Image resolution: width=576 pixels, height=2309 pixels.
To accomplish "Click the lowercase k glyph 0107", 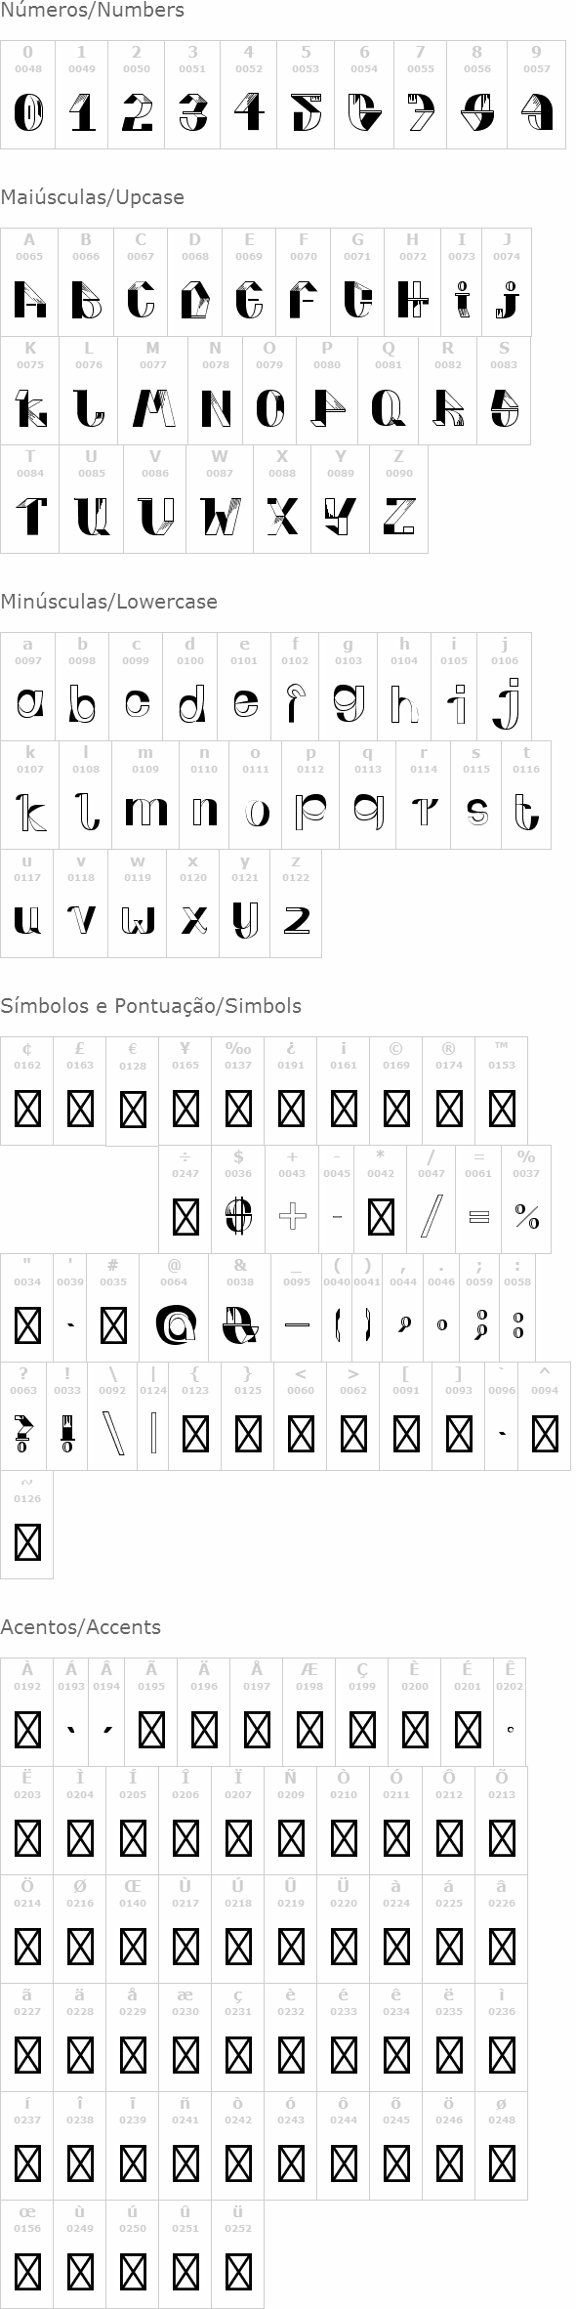I will click(29, 795).
